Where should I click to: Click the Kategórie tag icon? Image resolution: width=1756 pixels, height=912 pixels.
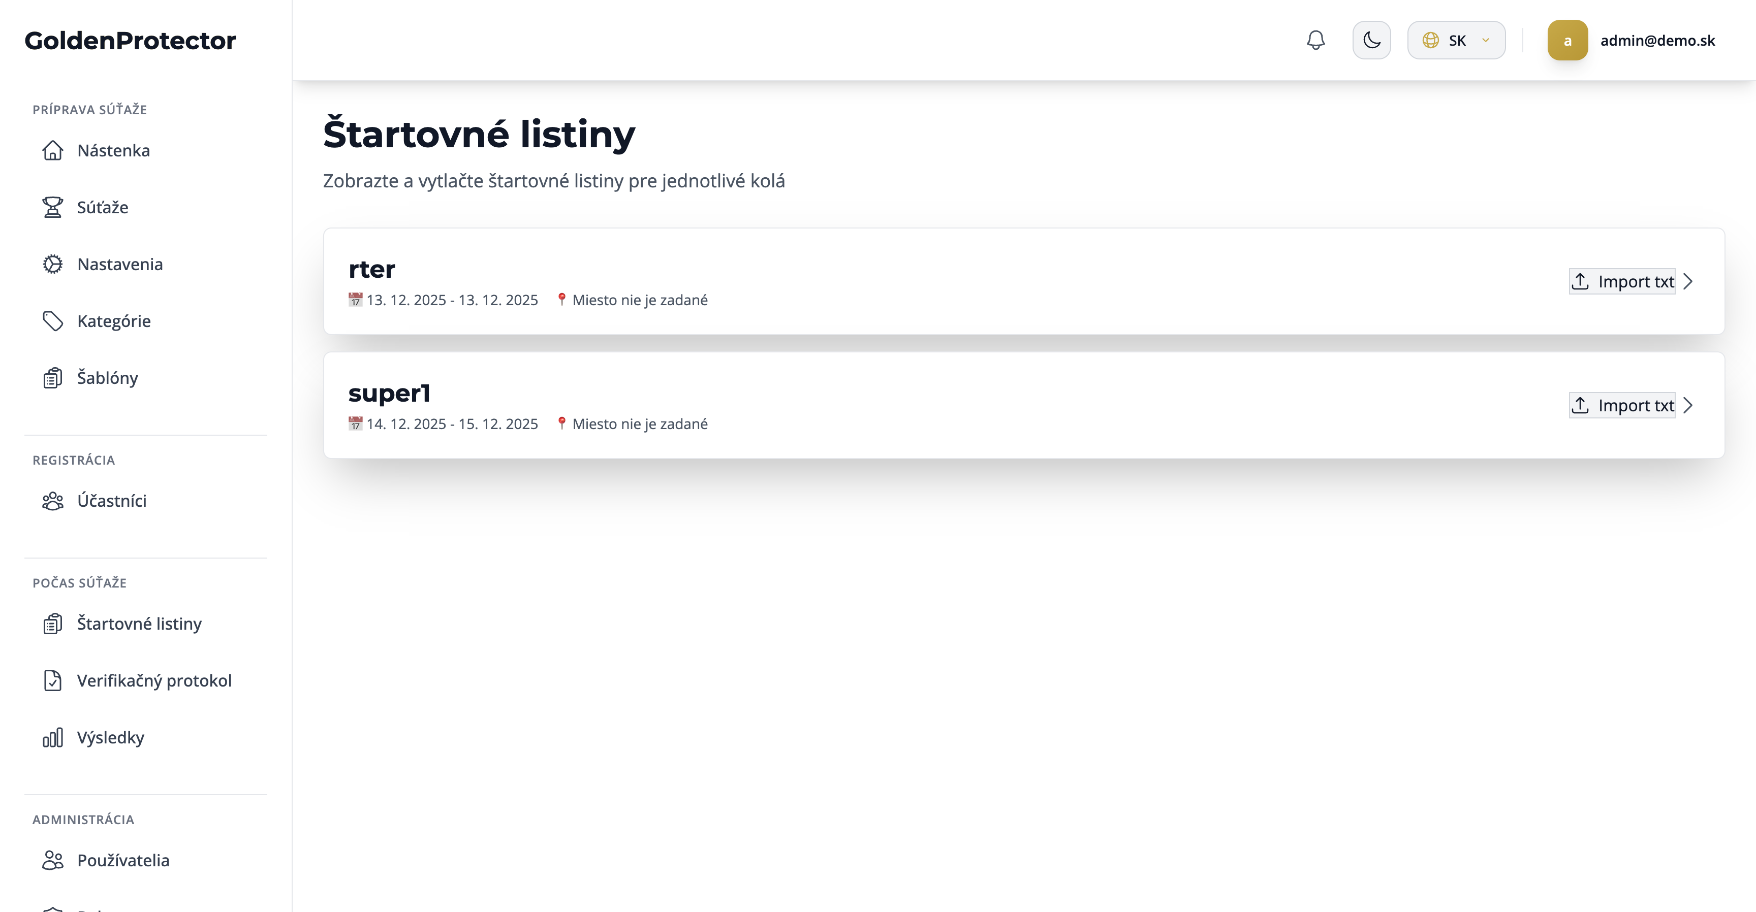52,321
